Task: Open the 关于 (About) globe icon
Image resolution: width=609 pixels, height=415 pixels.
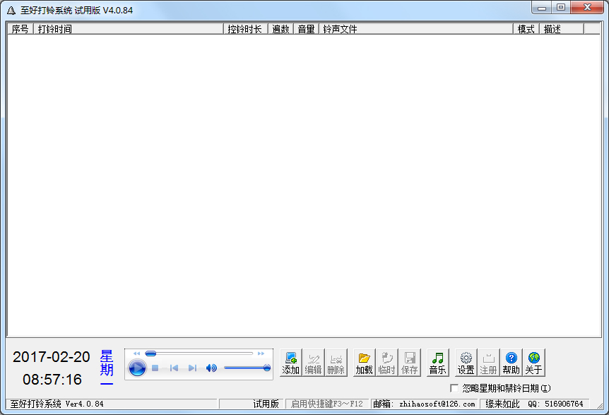Action: (534, 363)
